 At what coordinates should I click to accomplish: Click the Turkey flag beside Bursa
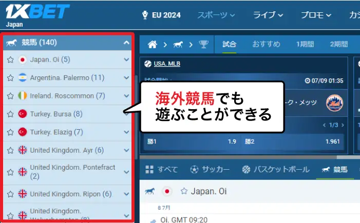point(23,114)
